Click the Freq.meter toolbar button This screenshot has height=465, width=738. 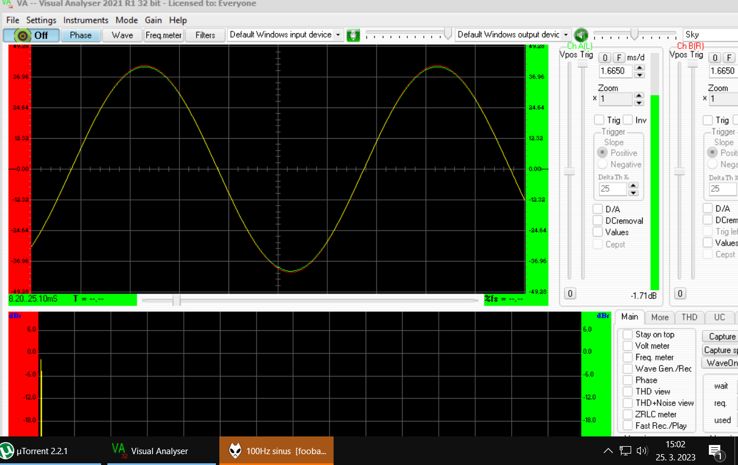click(x=163, y=35)
